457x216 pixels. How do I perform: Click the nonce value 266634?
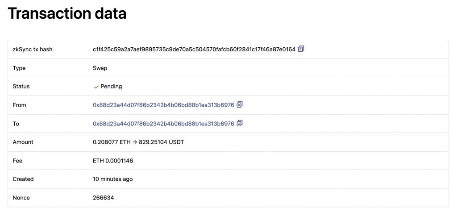coord(104,198)
